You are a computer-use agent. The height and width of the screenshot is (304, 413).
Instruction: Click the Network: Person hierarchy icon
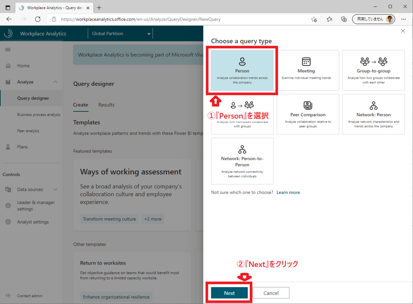coord(373,106)
